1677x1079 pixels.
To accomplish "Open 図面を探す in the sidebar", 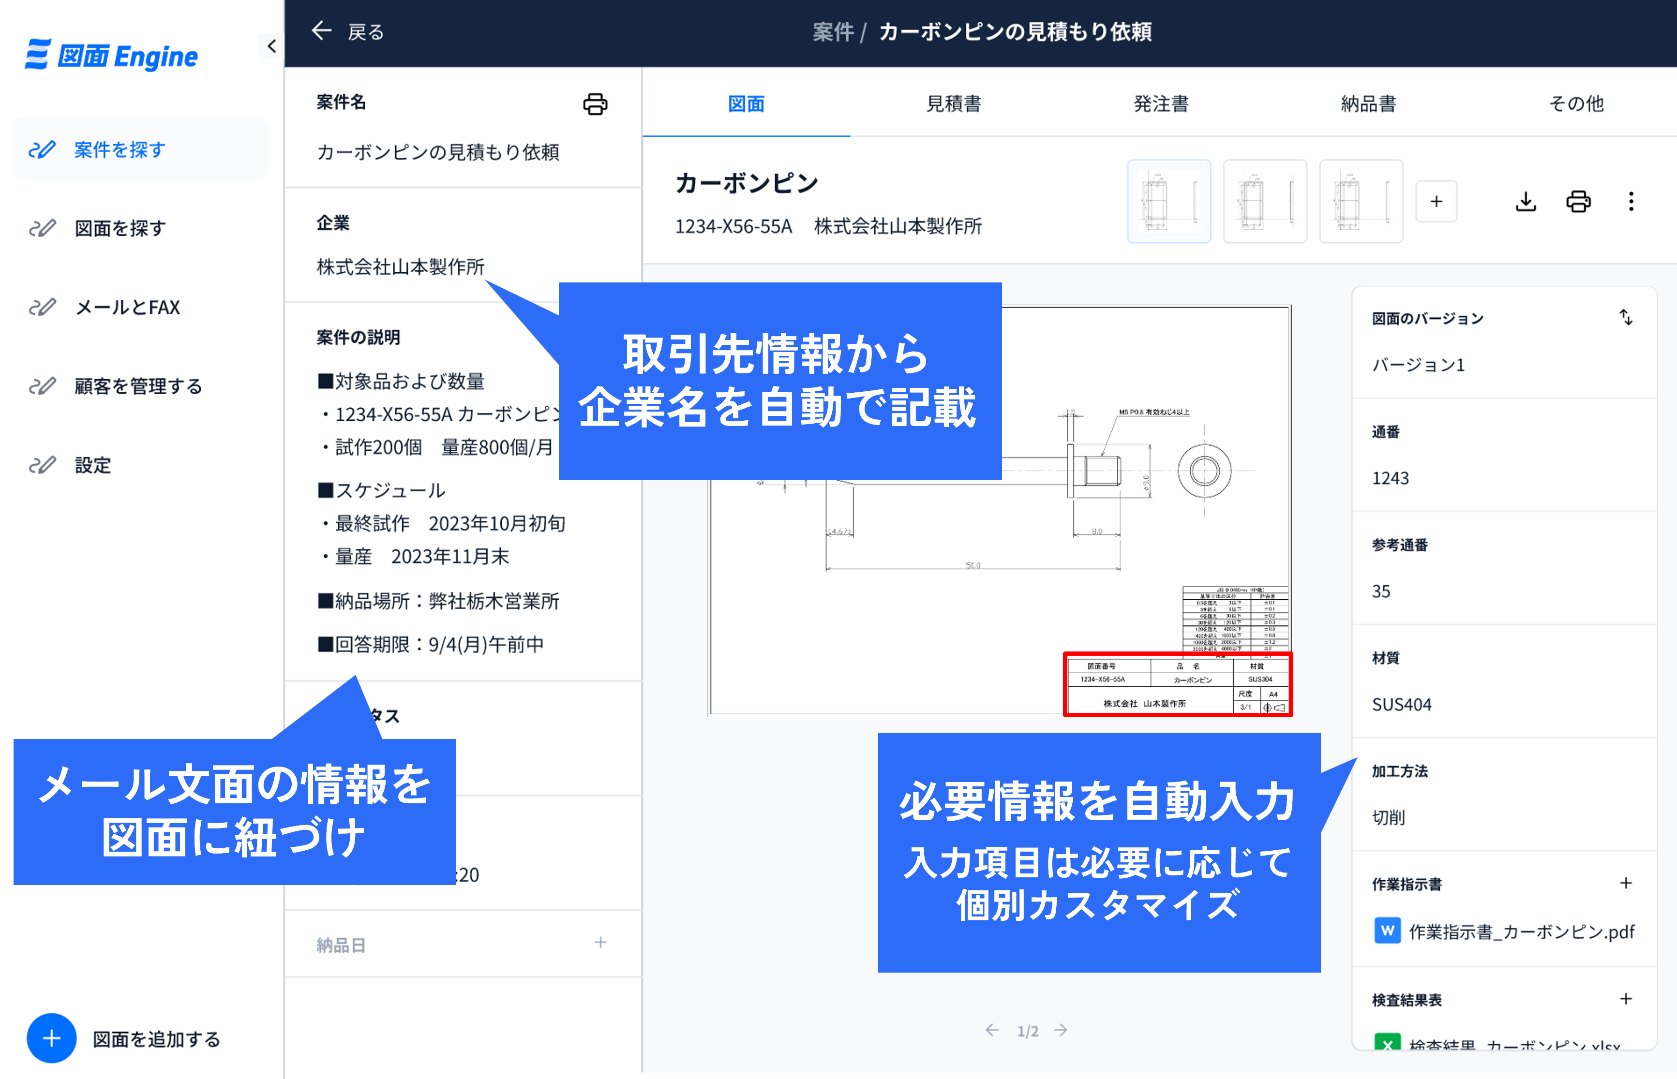I will coord(120,228).
